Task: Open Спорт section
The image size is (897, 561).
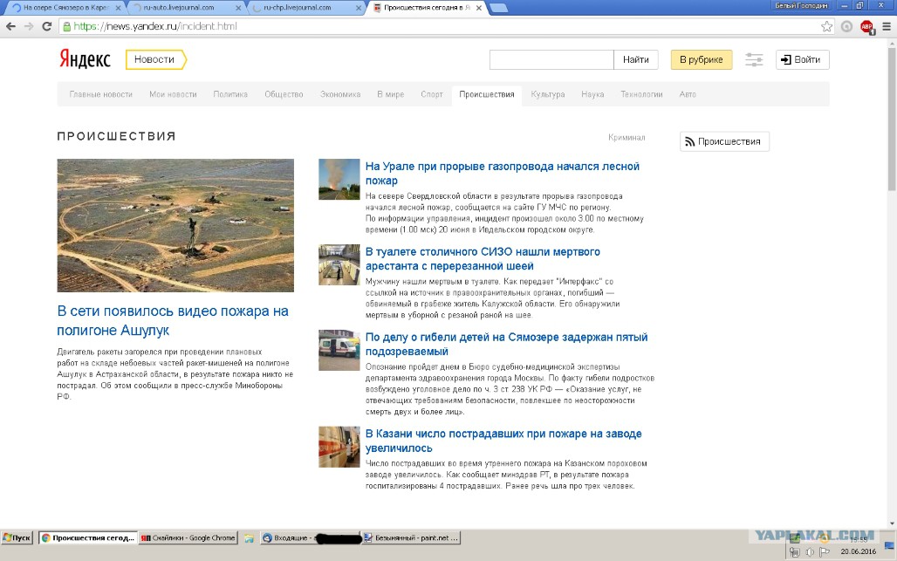Action: click(432, 94)
